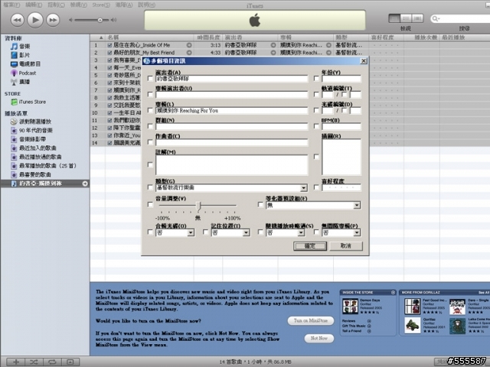The height and width of the screenshot is (367, 490).
Task: Click the Demon Days album thumbnail
Action: [x=350, y=306]
